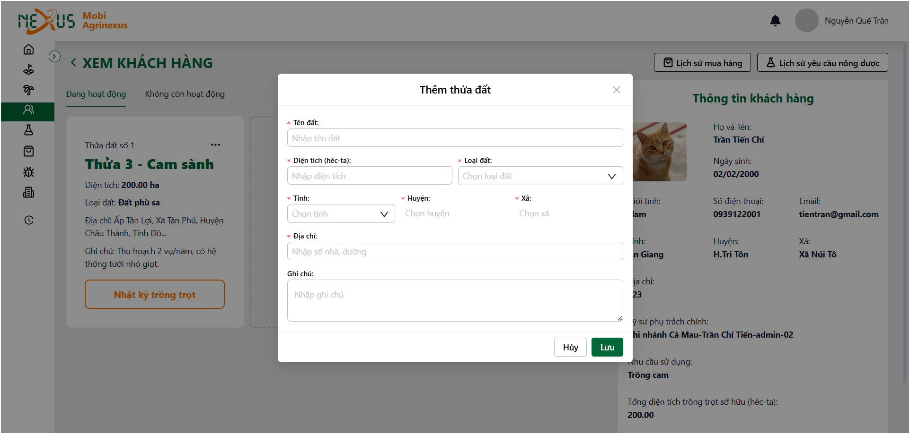Image resolution: width=910 pixels, height=434 pixels.
Task: Click the customers icon in sidebar
Action: click(x=28, y=110)
